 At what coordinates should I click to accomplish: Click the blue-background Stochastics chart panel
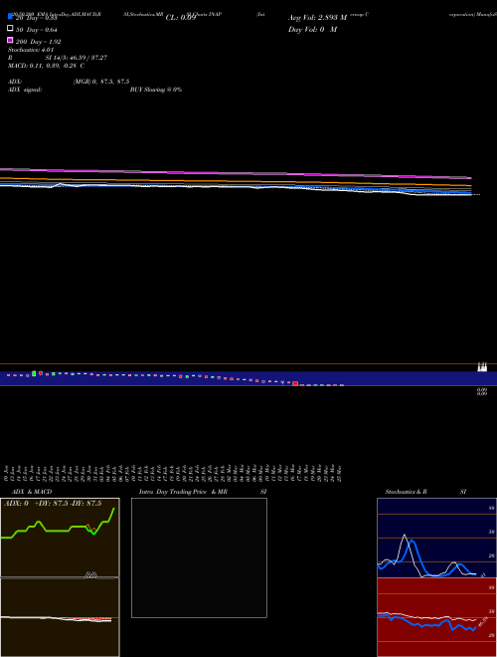(436, 538)
